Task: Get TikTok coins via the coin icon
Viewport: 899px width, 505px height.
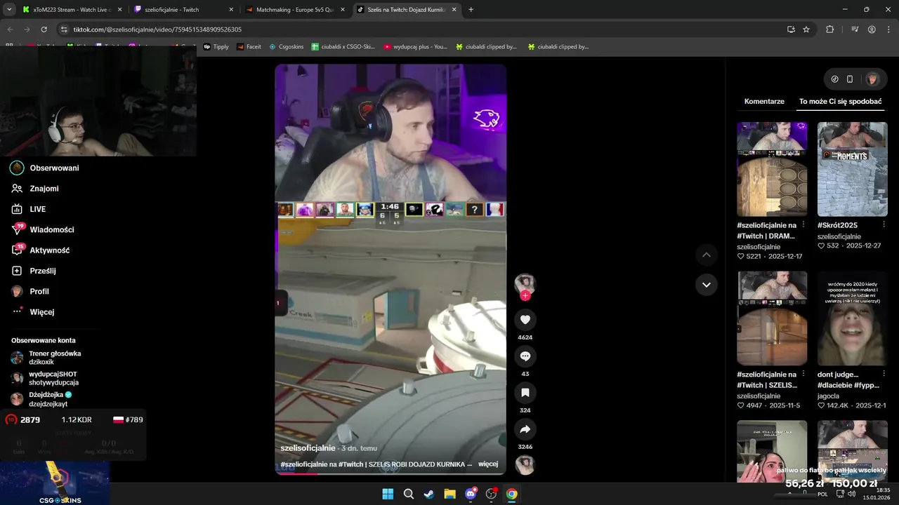Action: 834,79
